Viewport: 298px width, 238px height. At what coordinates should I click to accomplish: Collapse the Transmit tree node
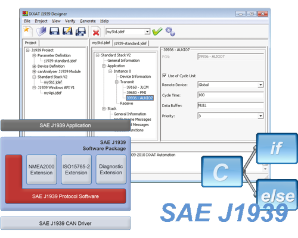click(x=117, y=82)
